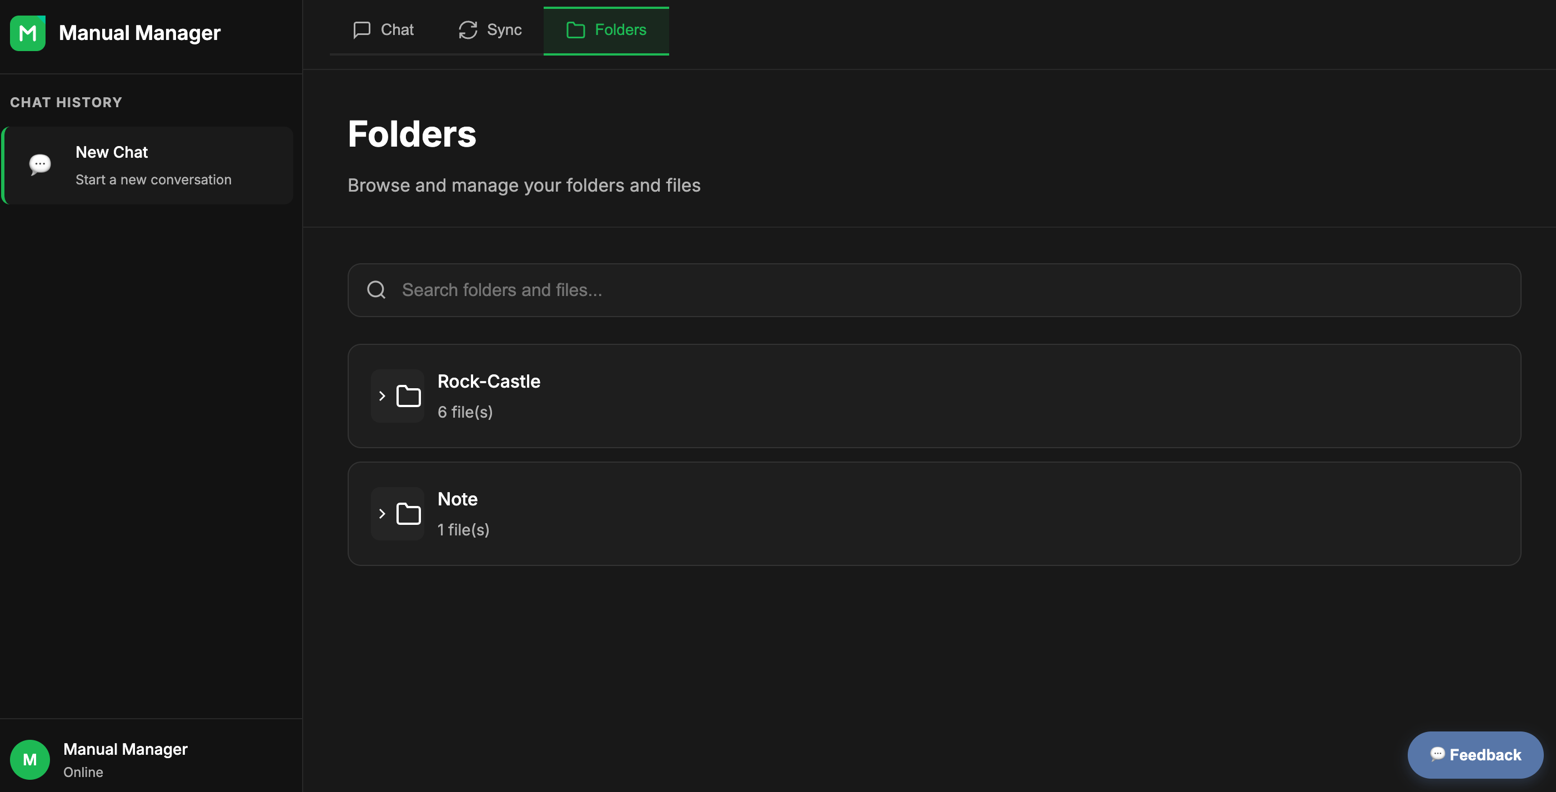
Task: Click the Folders tab folder icon
Action: [575, 29]
